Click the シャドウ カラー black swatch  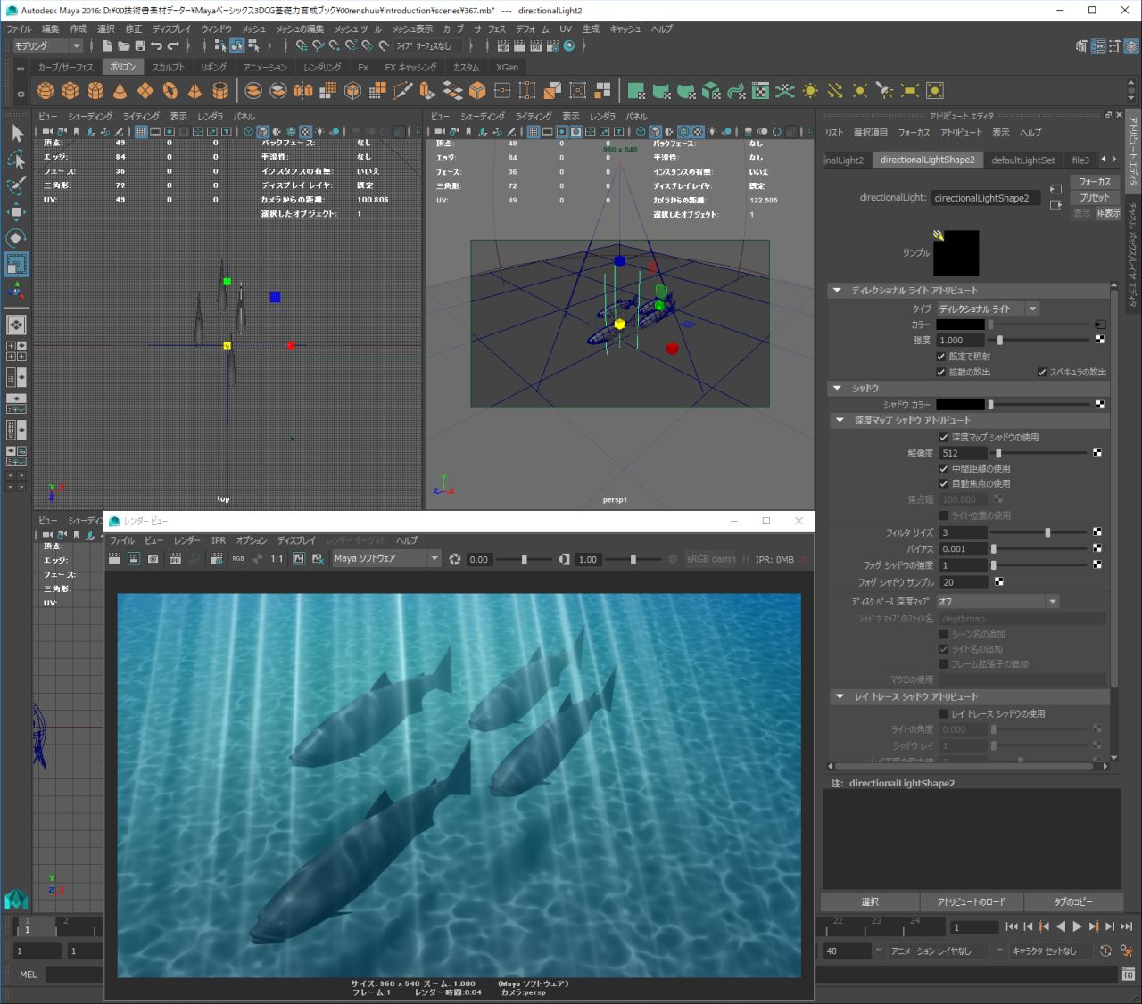[x=960, y=405]
